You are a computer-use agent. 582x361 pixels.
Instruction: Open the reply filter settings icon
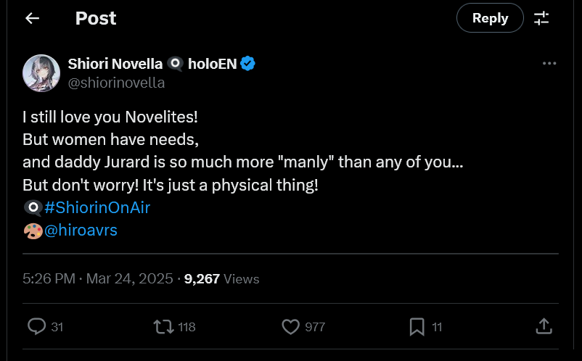(x=541, y=19)
